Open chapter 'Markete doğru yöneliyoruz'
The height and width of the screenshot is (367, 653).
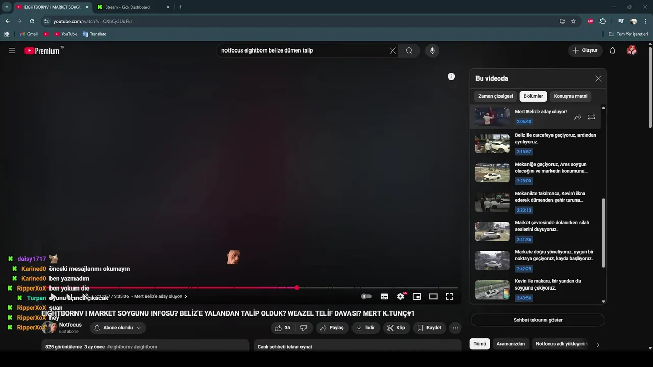tap(535, 260)
